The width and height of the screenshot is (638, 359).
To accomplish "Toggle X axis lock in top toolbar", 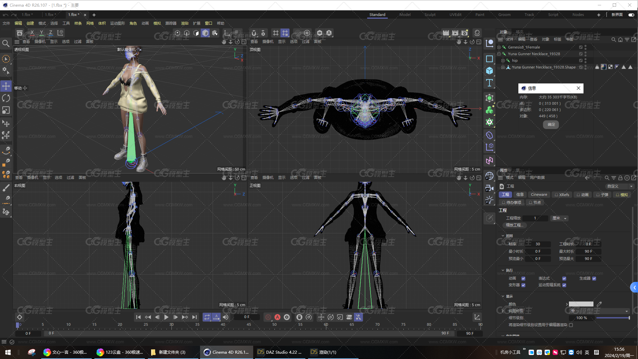I will pos(32,33).
